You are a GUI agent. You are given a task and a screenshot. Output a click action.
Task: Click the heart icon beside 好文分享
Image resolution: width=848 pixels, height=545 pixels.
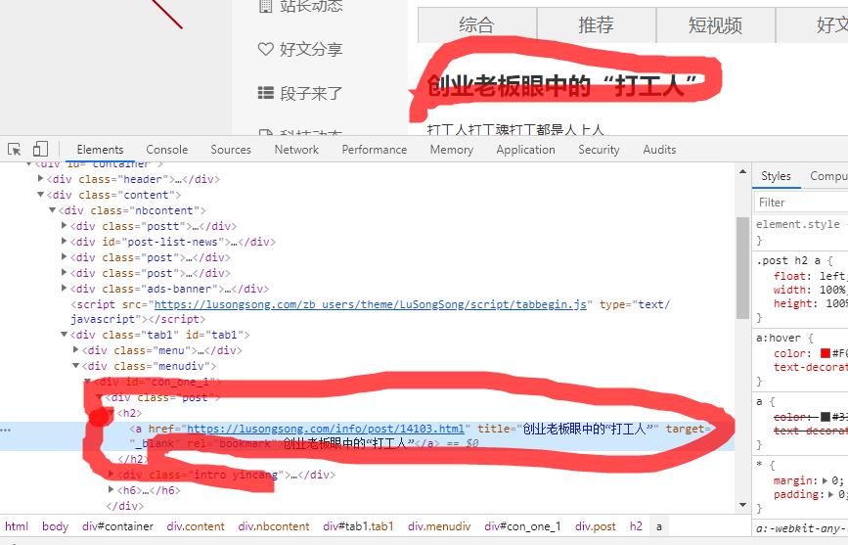[265, 49]
